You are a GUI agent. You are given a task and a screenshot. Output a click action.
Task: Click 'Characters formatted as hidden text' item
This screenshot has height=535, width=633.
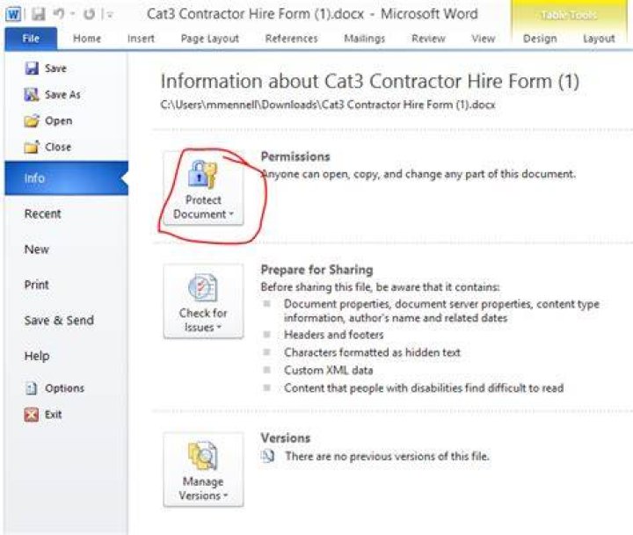click(372, 352)
